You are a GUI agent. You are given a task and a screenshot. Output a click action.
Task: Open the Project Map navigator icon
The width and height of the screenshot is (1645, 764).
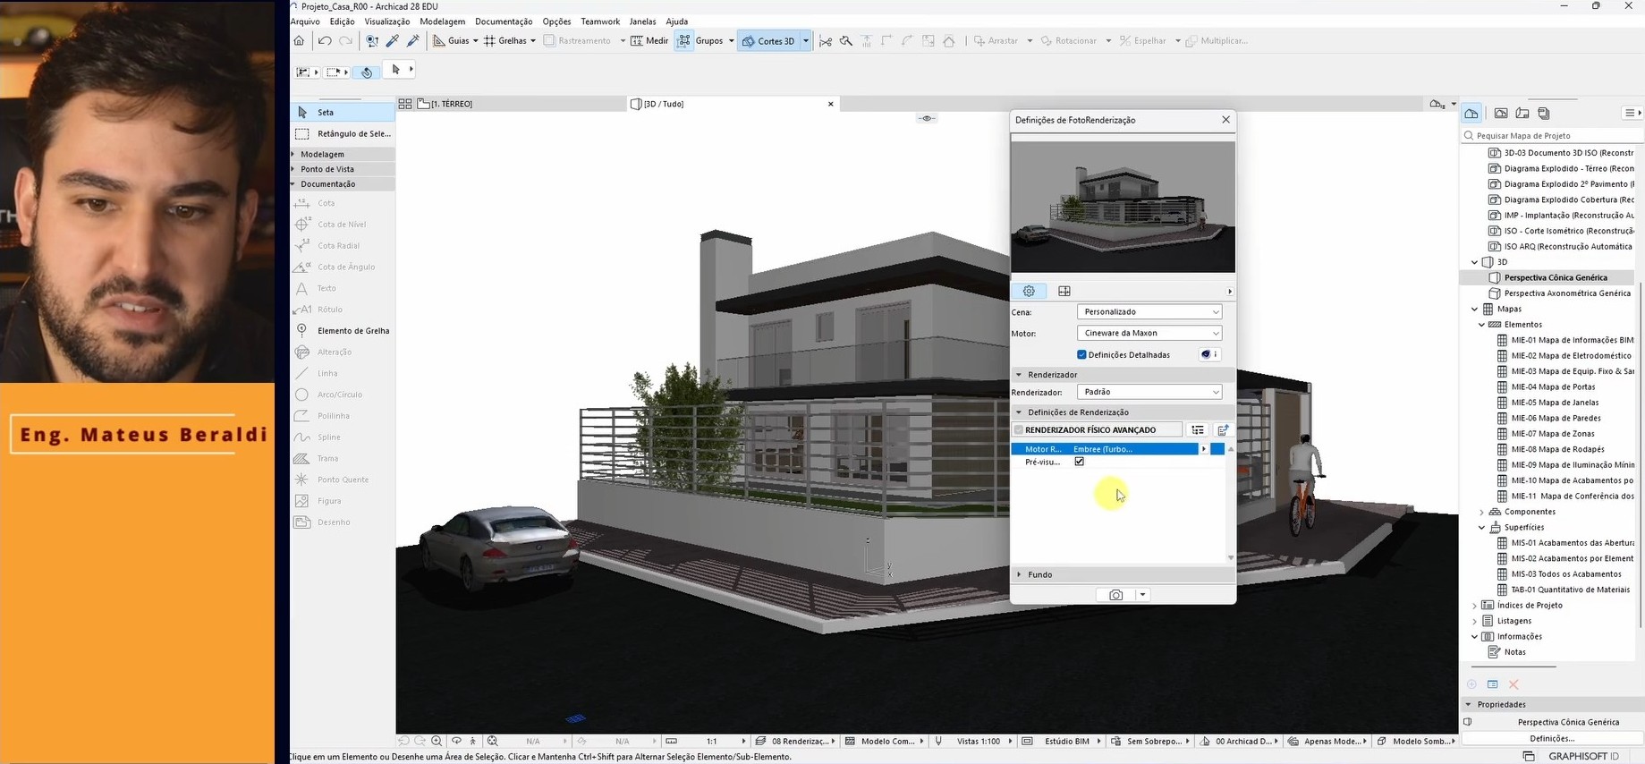point(1471,114)
